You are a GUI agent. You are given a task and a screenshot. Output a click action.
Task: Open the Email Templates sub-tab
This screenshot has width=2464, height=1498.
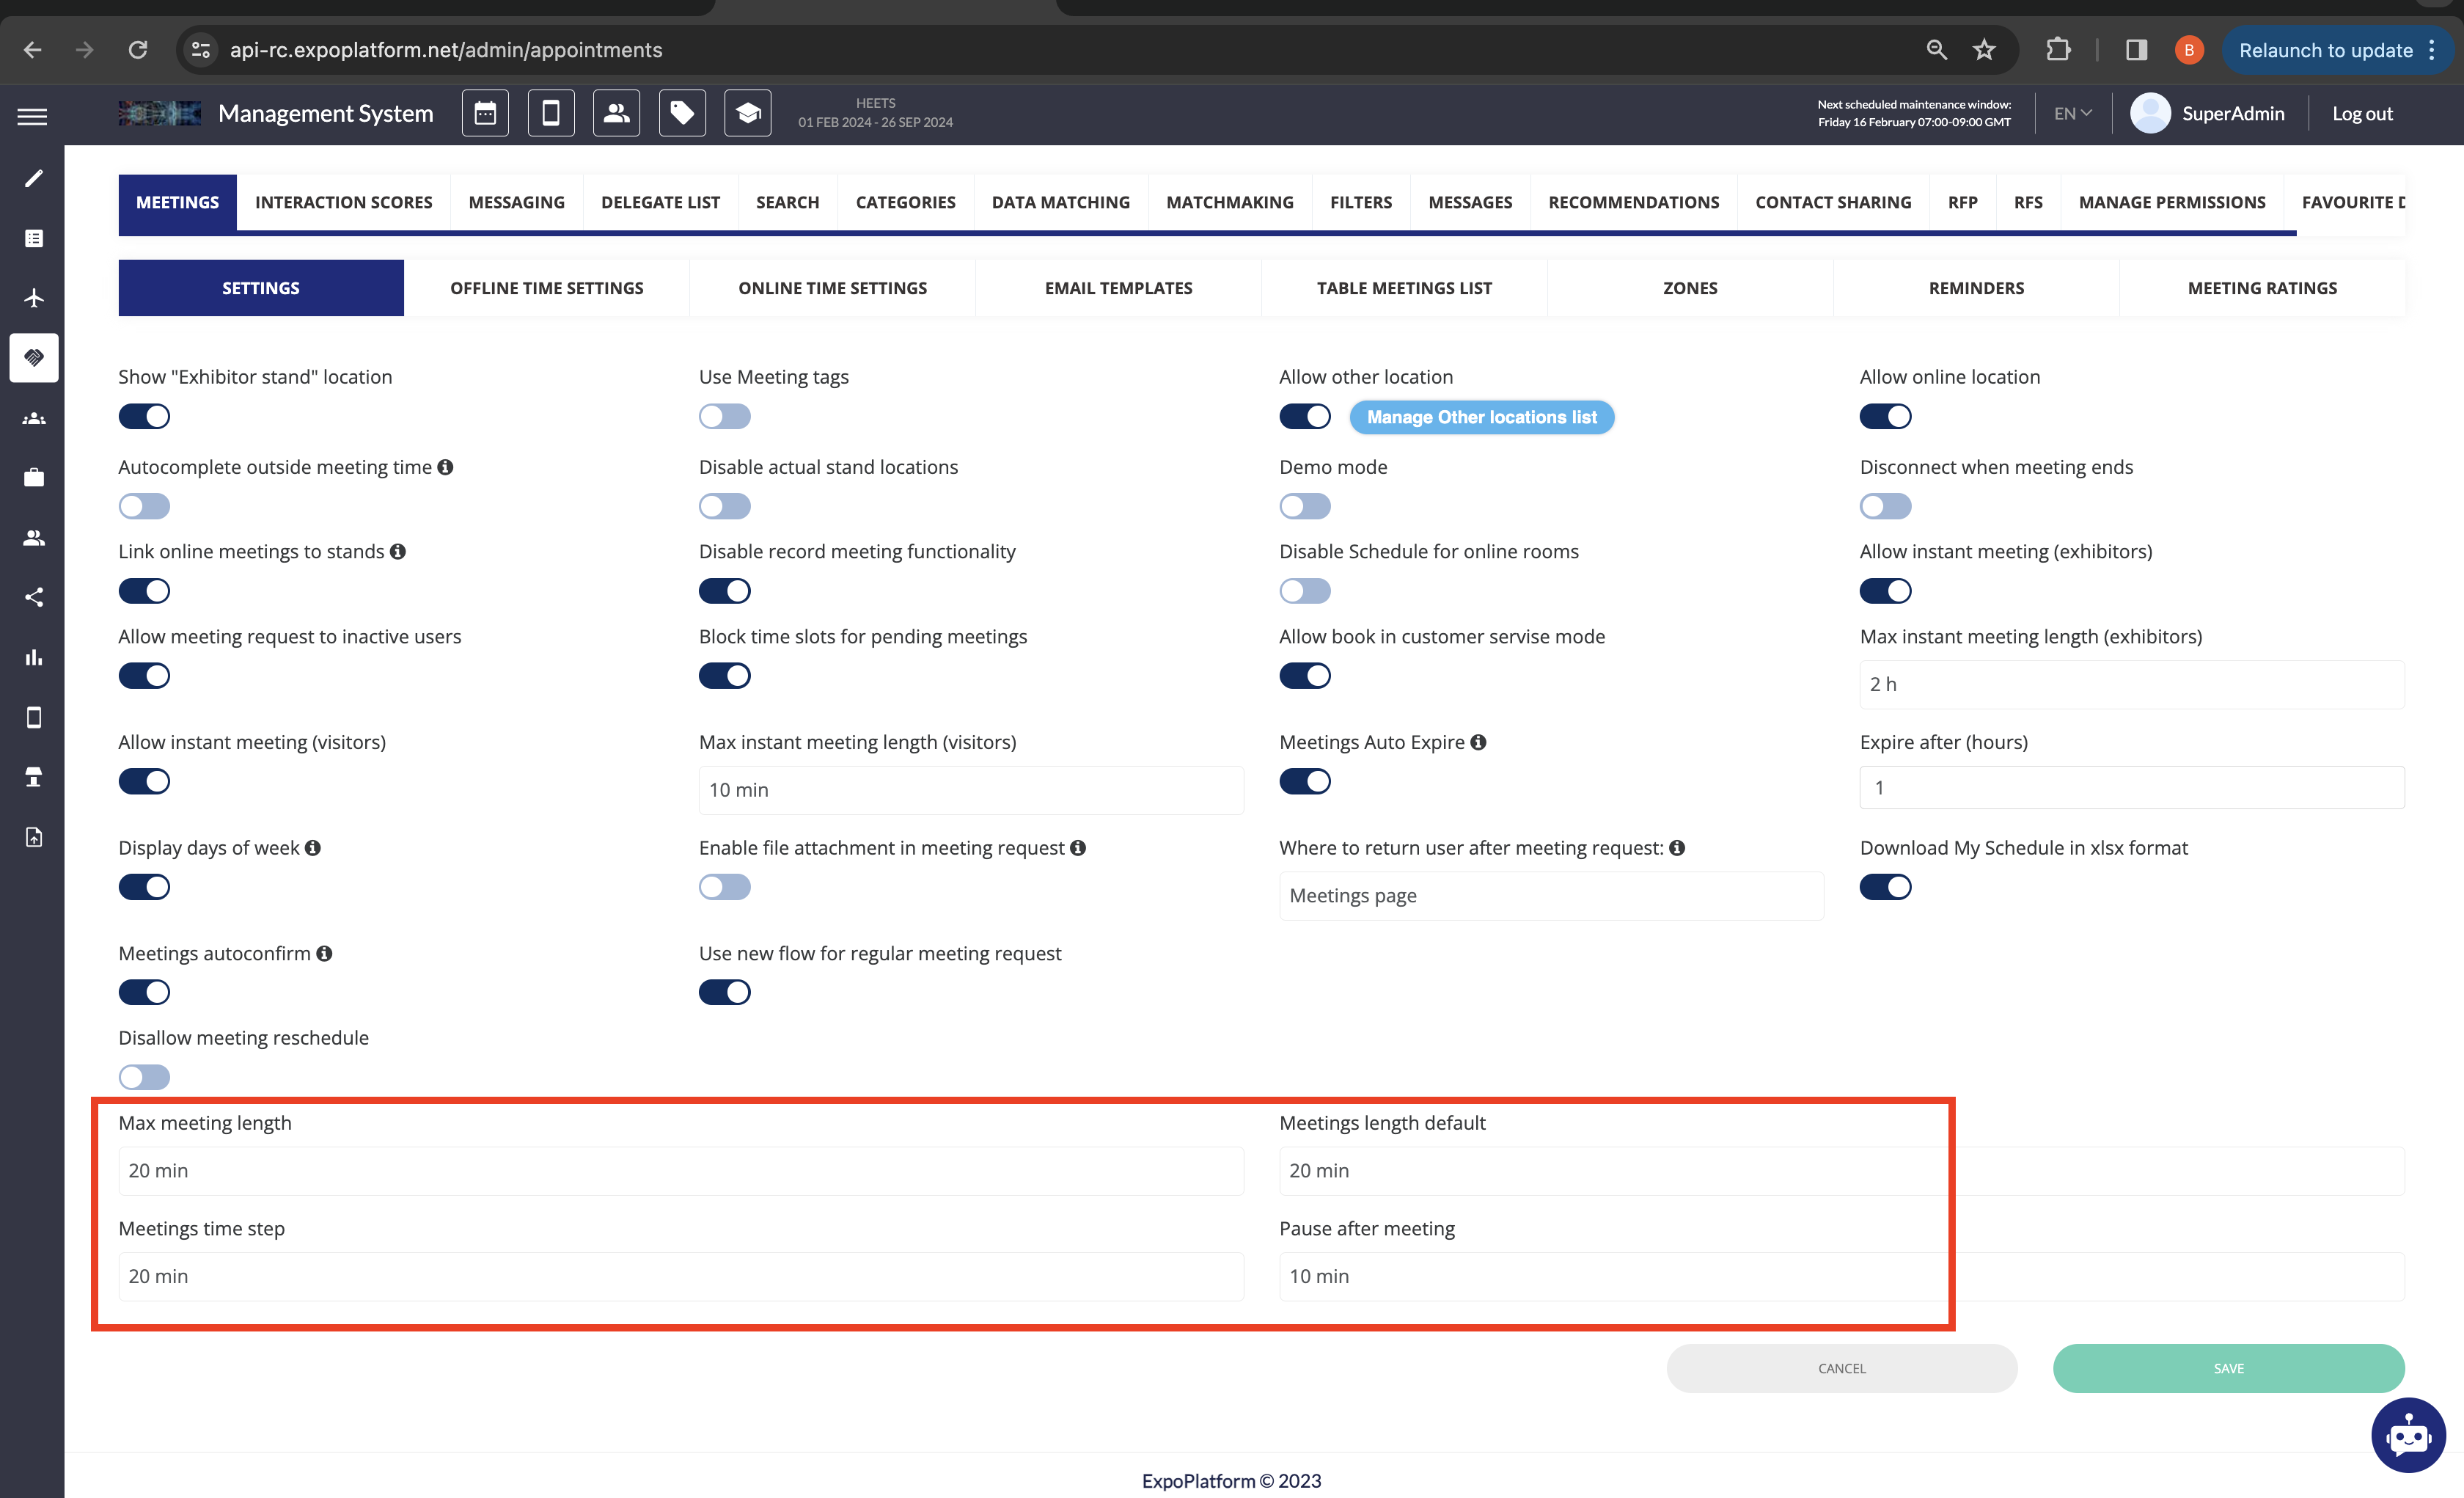coord(1118,288)
